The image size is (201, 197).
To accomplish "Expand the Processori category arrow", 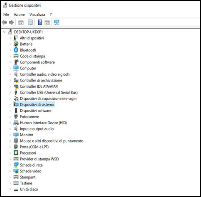I will click(x=10, y=153).
